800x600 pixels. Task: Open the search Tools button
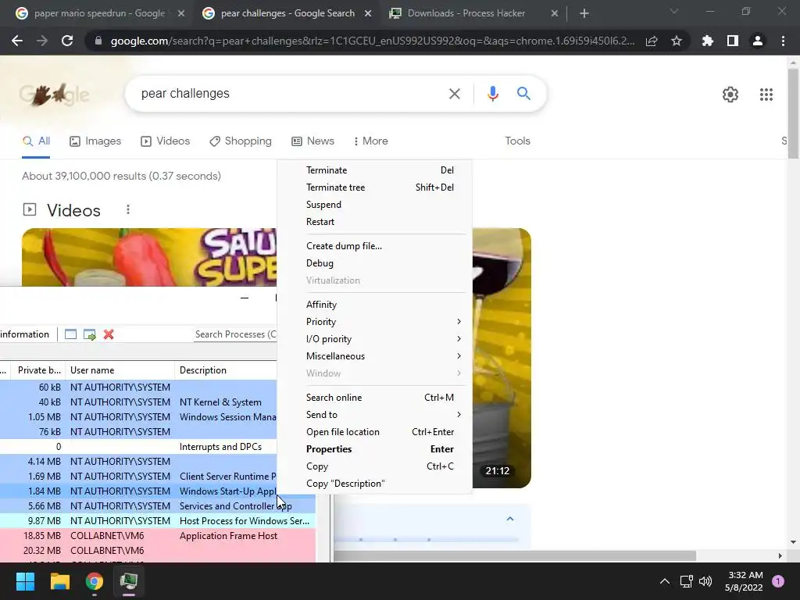pos(517,141)
